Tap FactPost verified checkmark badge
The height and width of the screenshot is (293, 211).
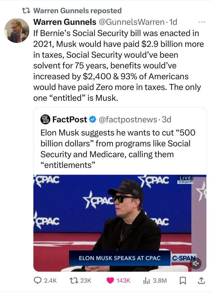92,120
